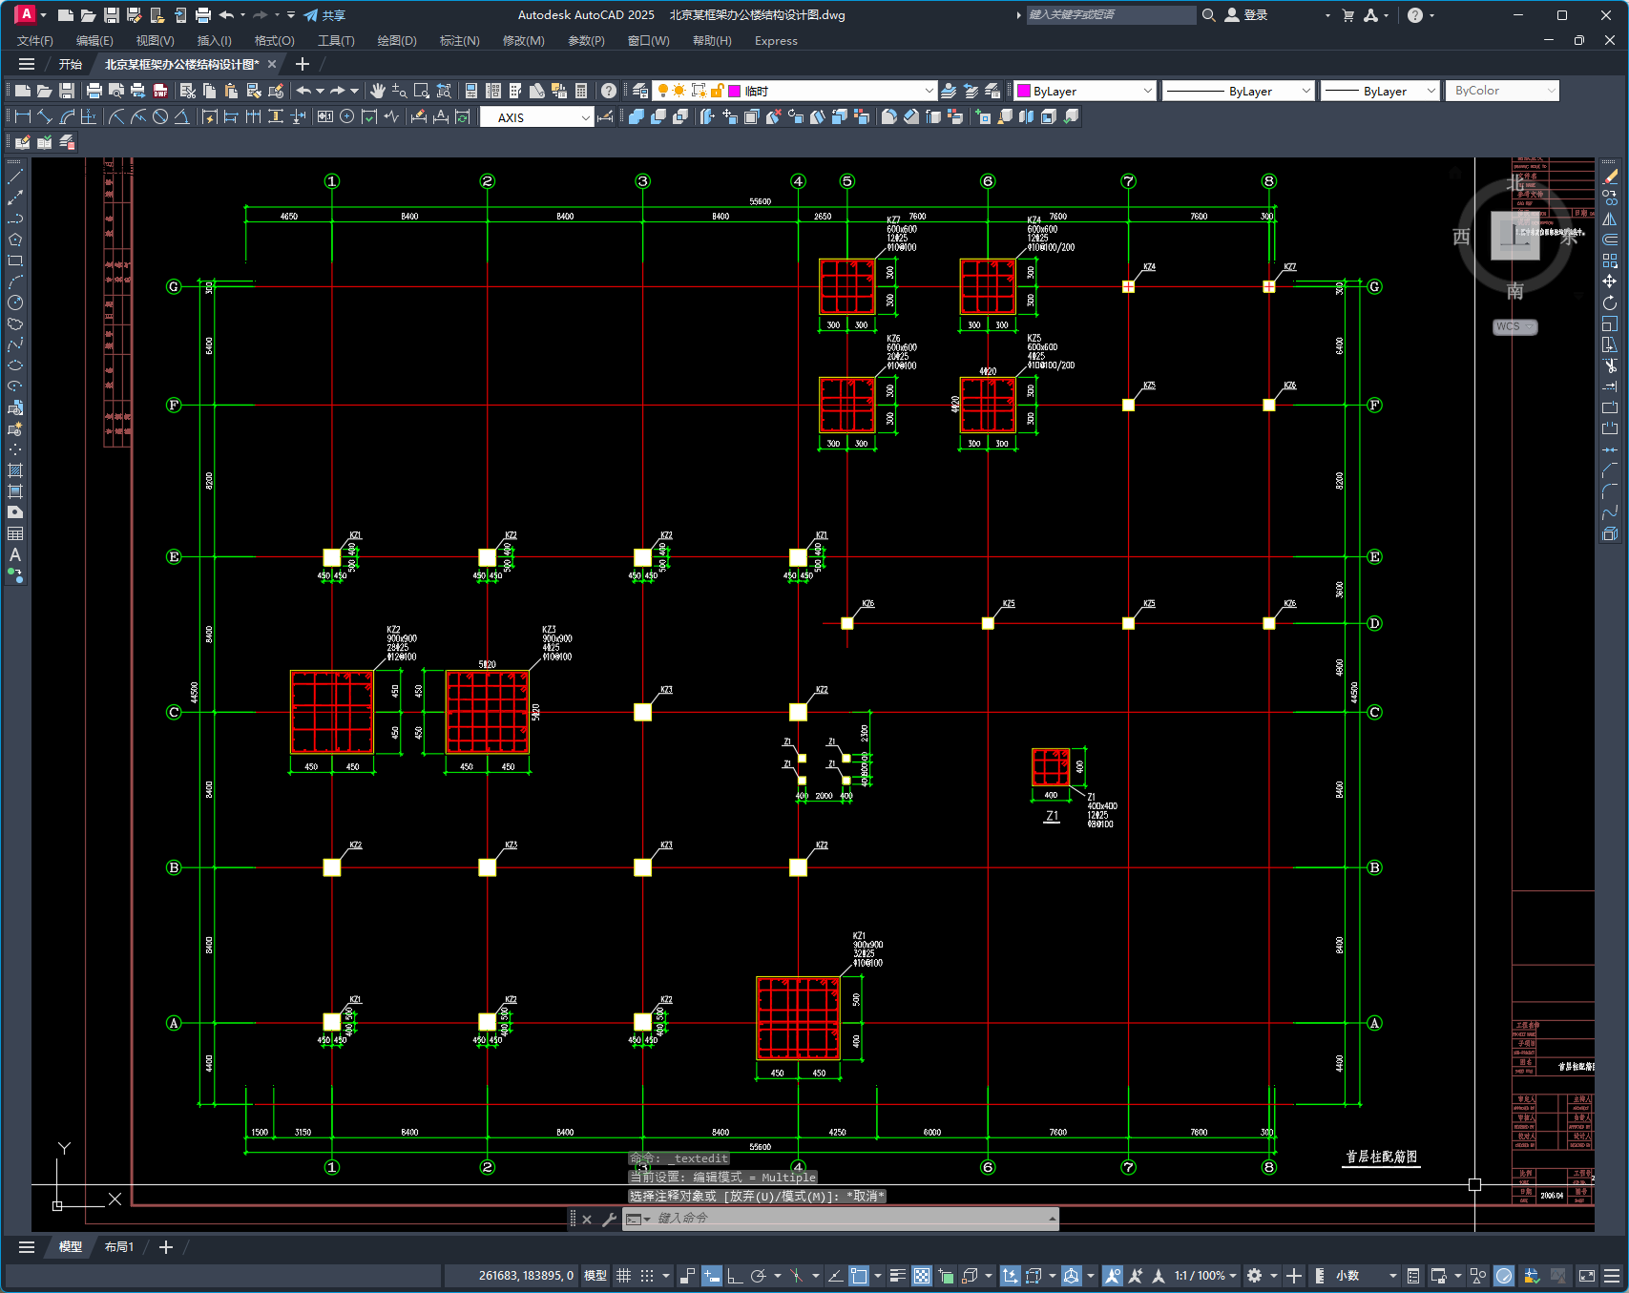
Task: Select the Hatch tool in draw toolbar
Action: [x=15, y=470]
